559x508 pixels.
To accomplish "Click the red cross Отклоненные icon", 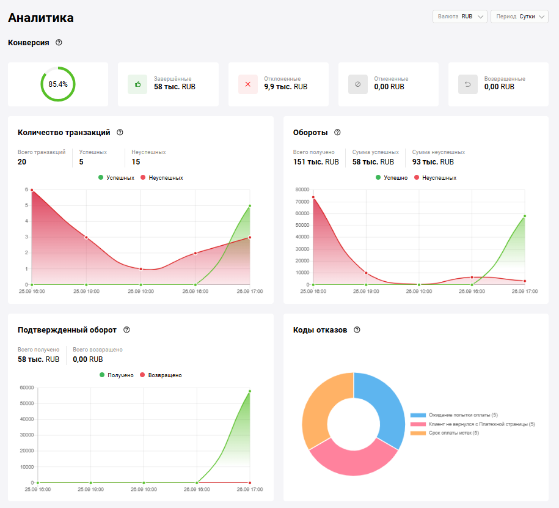I will point(247,84).
